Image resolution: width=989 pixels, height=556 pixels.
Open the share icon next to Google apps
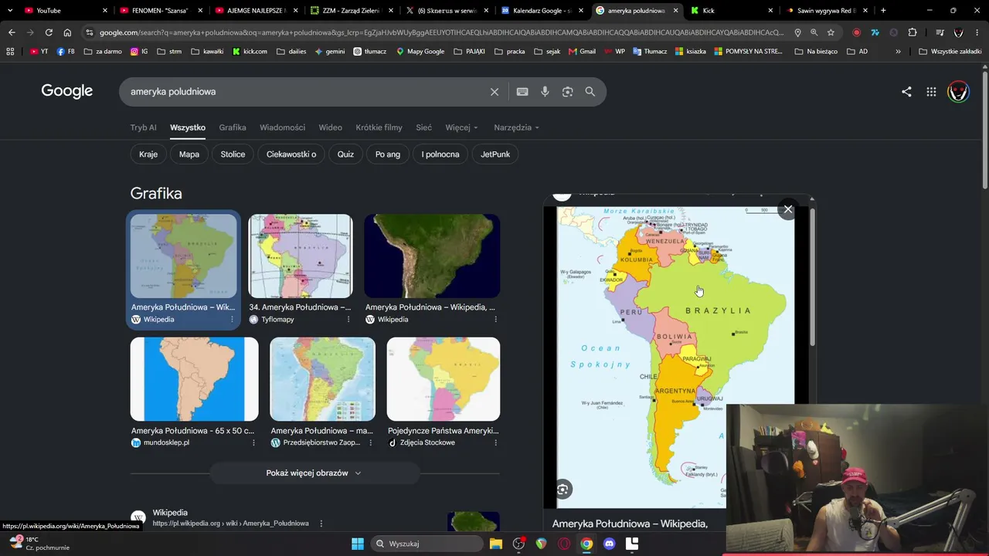906,92
